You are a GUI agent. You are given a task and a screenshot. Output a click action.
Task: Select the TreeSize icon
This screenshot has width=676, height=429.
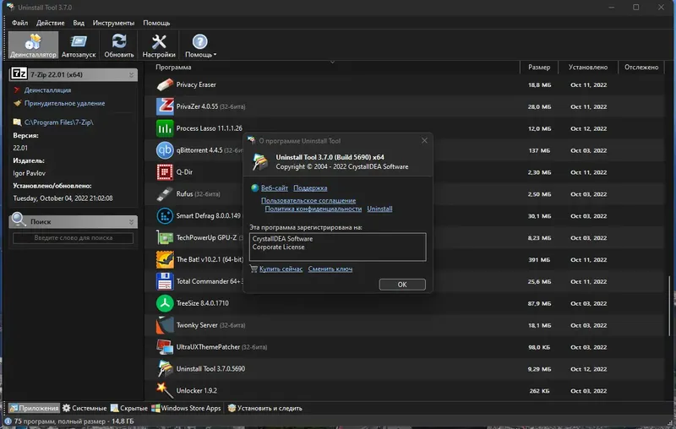tap(165, 303)
